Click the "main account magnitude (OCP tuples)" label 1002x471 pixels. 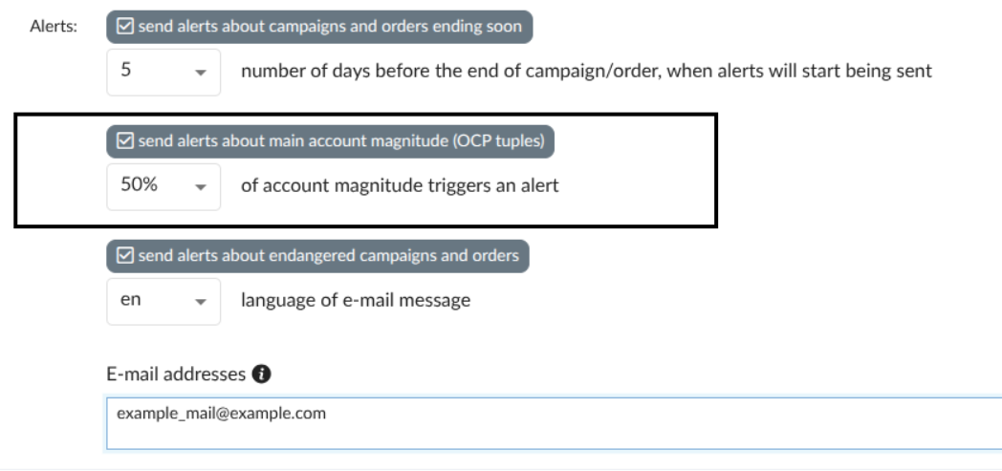click(x=341, y=141)
